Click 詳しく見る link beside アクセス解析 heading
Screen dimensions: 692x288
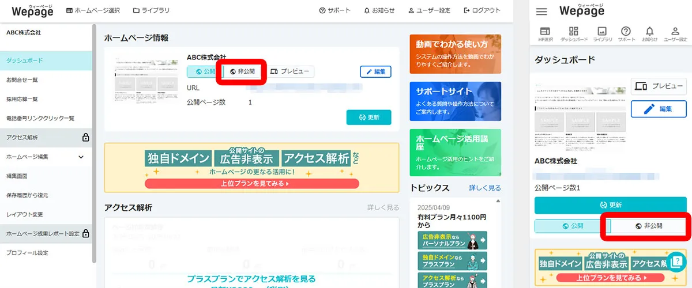383,207
